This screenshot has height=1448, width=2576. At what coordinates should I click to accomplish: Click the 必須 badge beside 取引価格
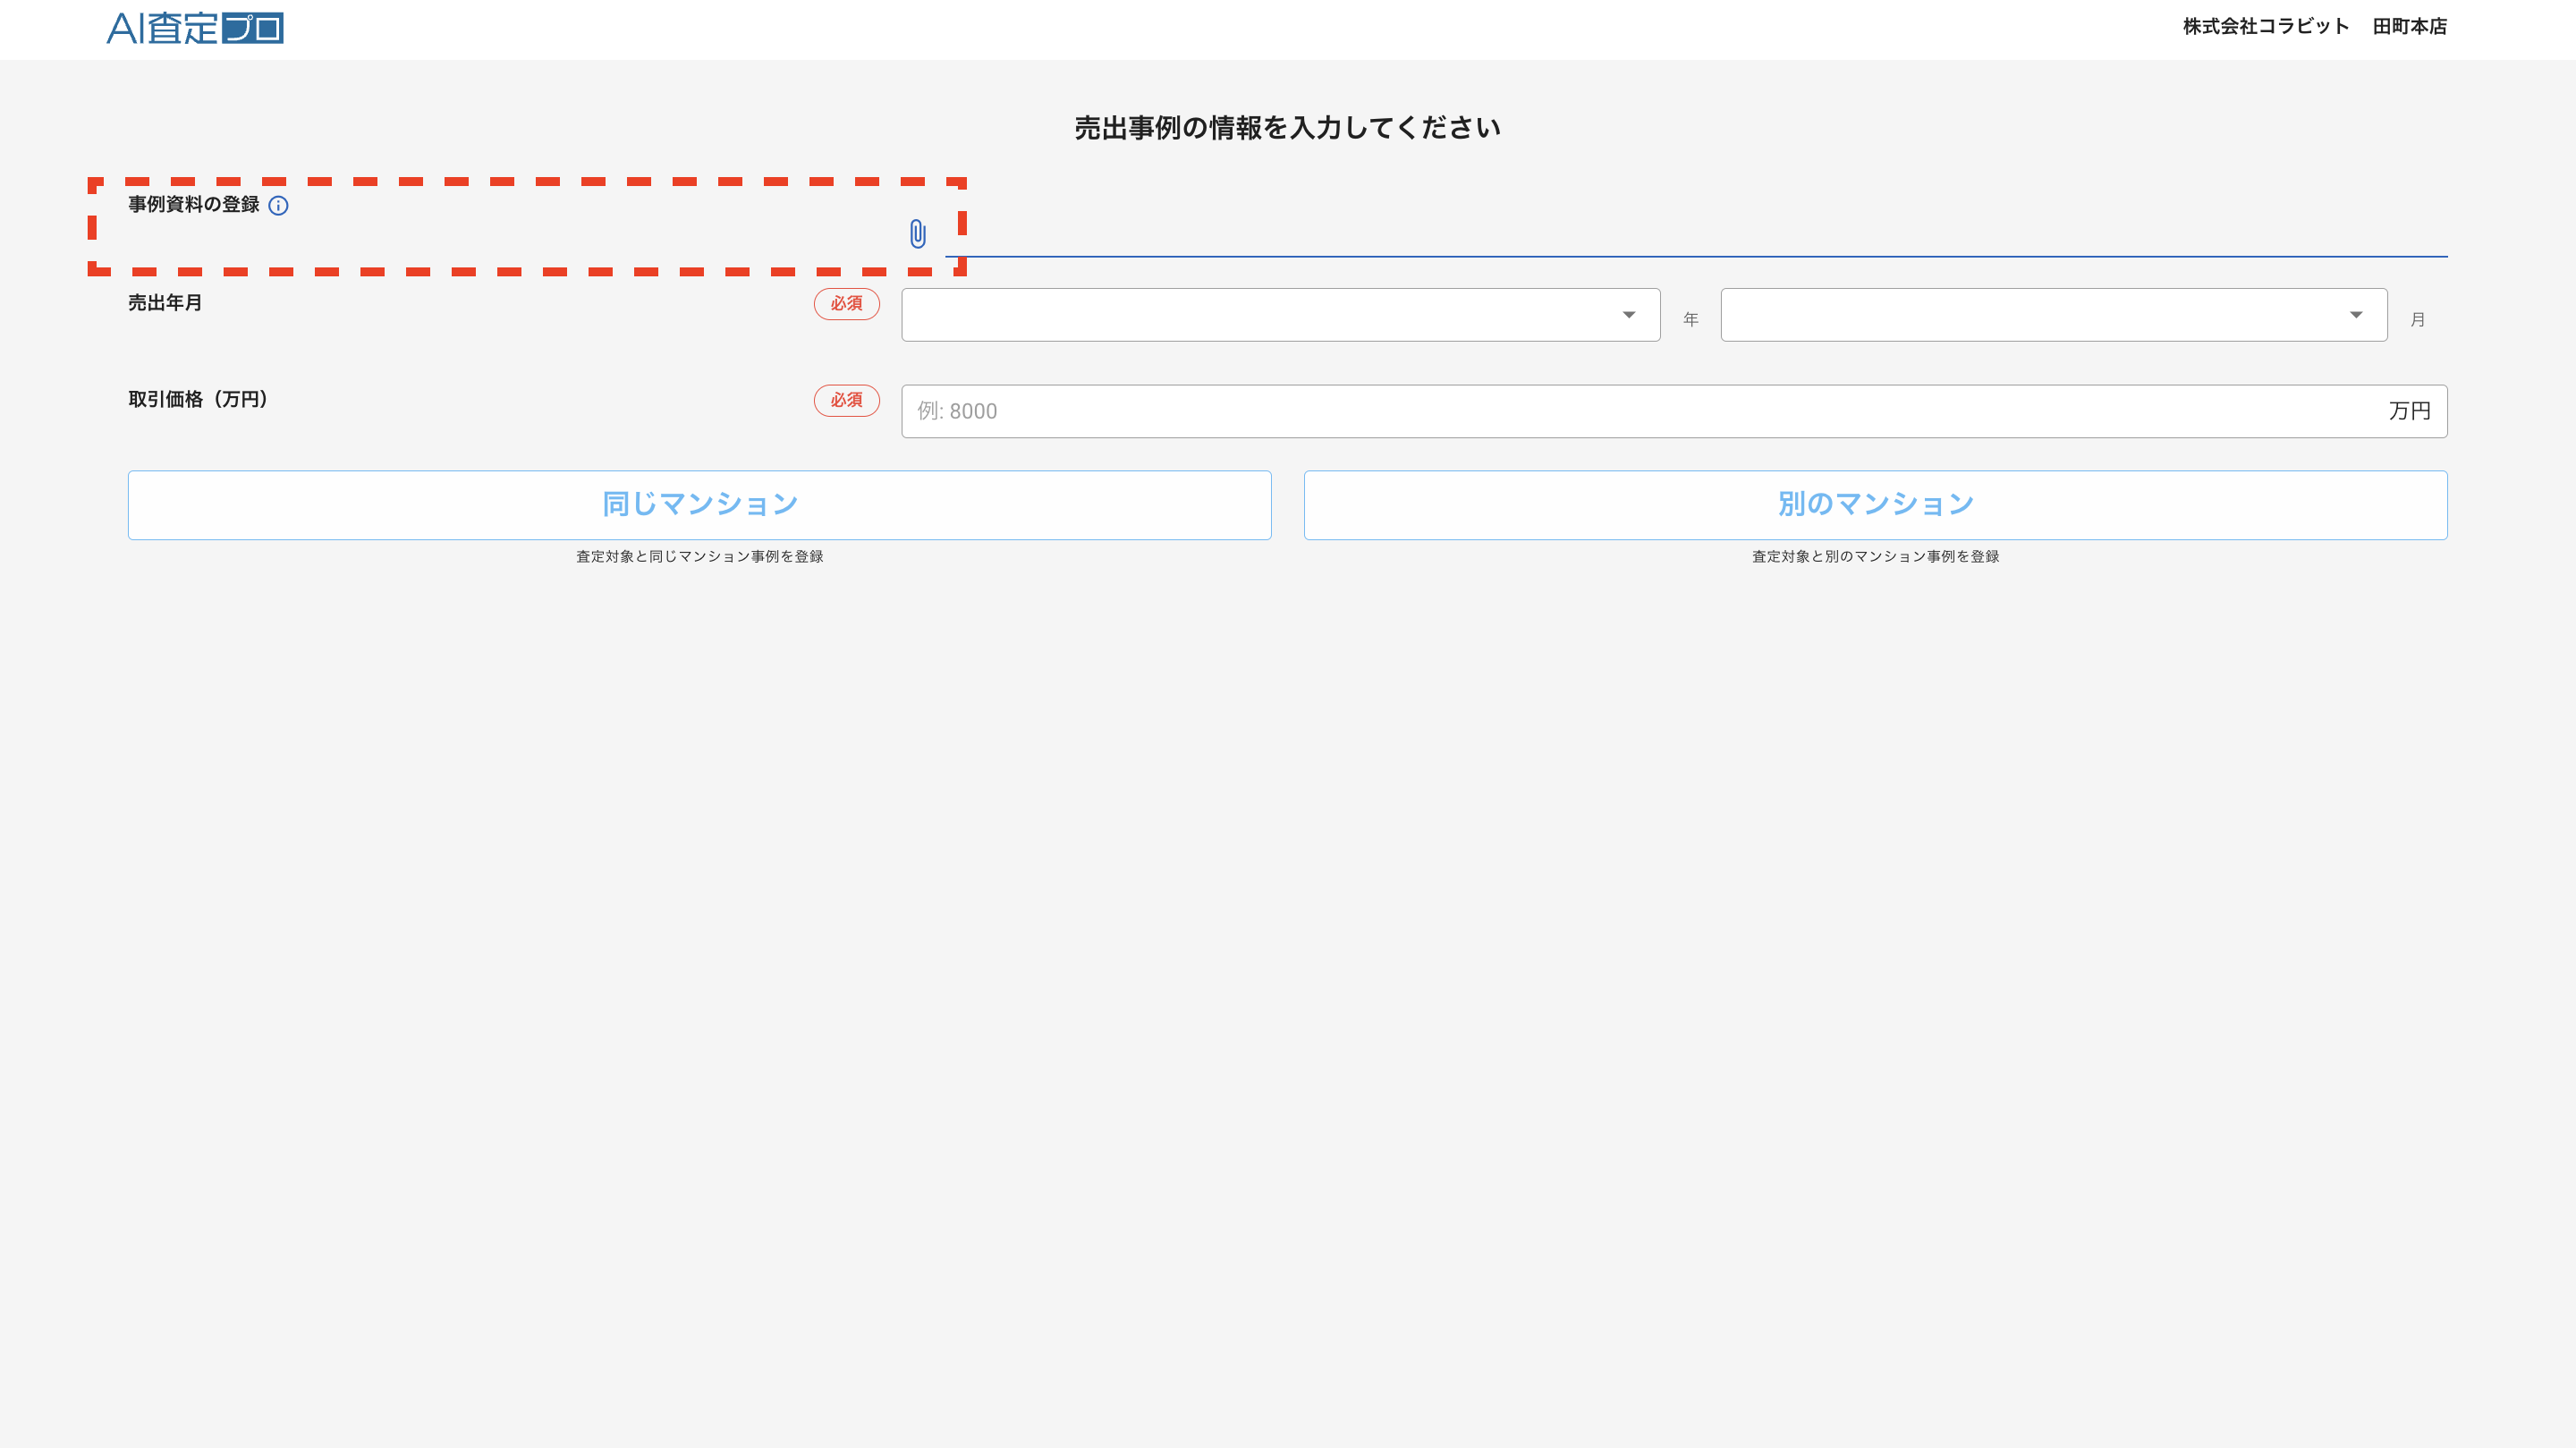[846, 401]
